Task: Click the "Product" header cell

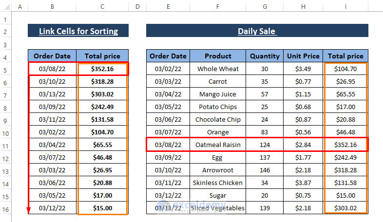Action: click(218, 56)
